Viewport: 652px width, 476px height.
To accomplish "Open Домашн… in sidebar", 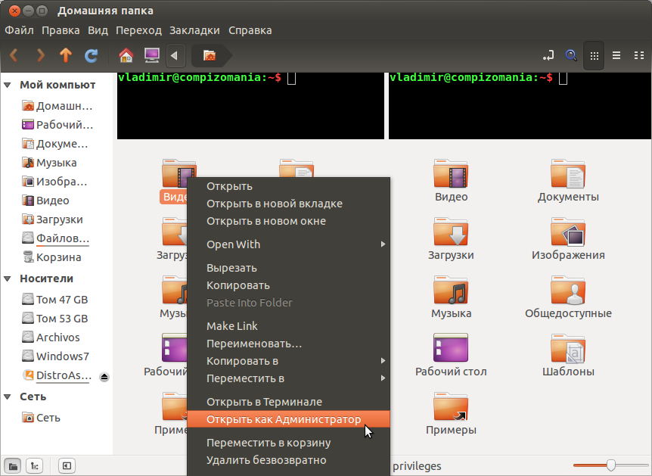I will (57, 106).
